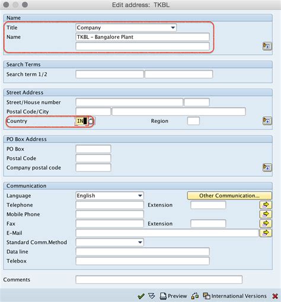Click the Telebox input field

coord(142,261)
